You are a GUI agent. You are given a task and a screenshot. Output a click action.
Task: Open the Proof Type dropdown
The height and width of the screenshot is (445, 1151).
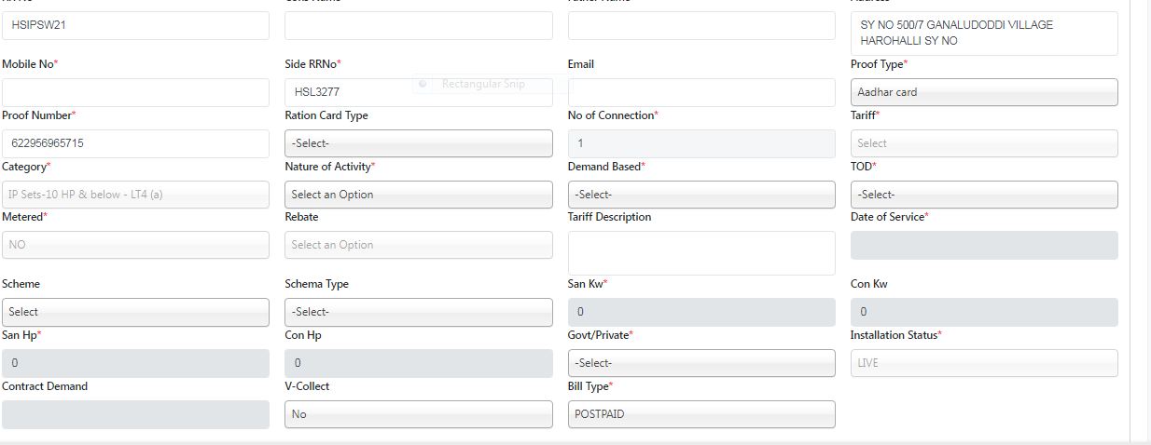983,92
